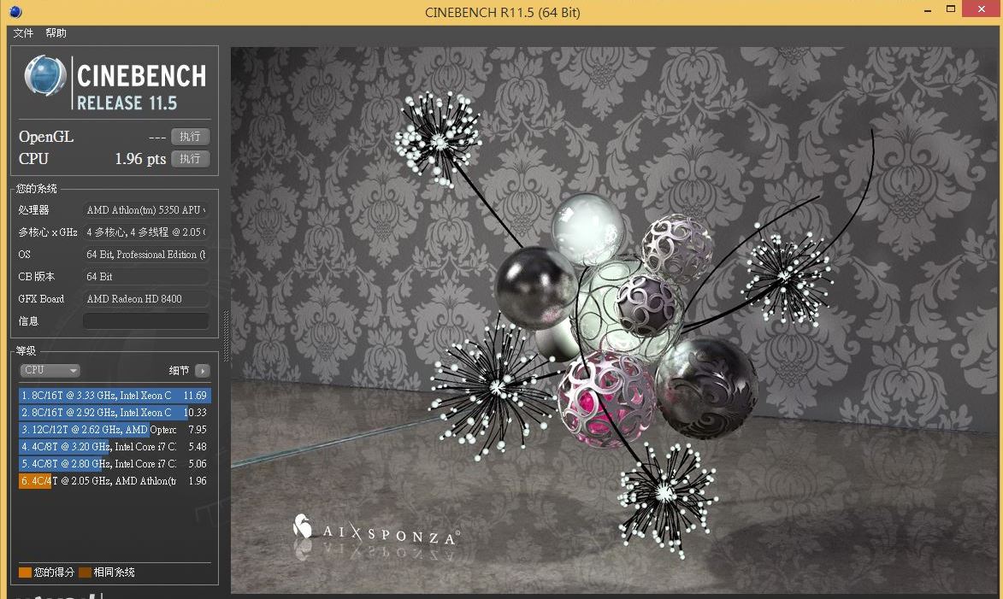The image size is (1003, 599).
Task: Click the 相同系统 legend swatch
Action: 85,573
